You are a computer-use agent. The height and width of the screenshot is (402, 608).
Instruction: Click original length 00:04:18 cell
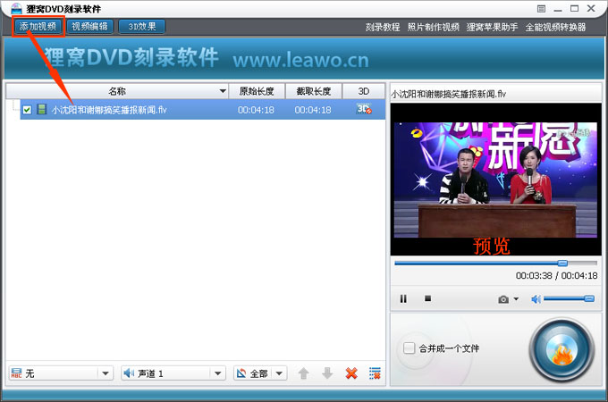[256, 110]
